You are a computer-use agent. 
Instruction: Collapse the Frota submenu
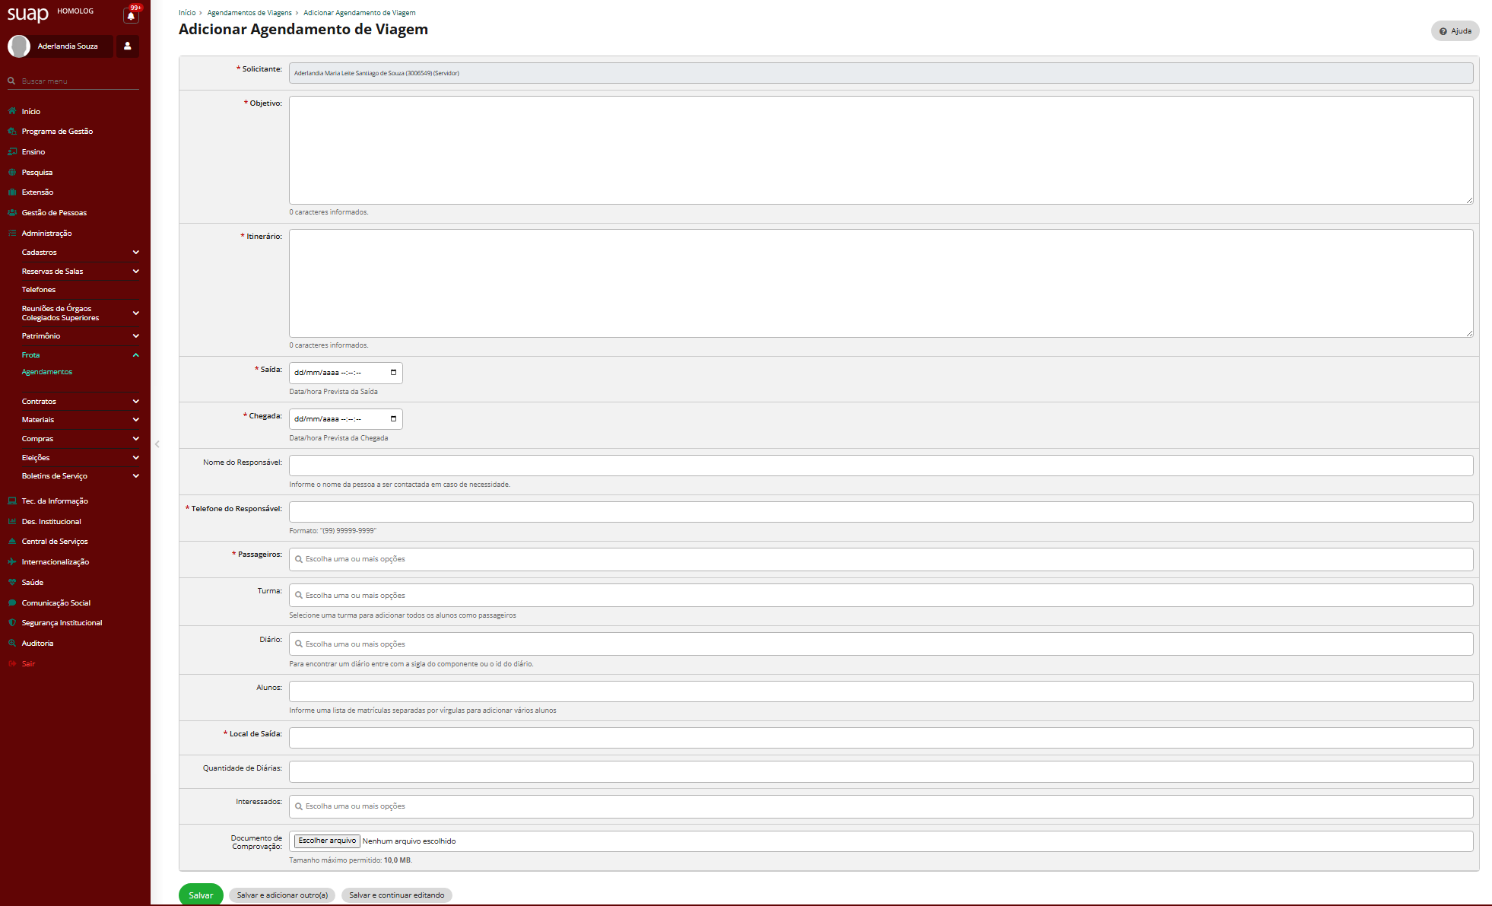135,355
